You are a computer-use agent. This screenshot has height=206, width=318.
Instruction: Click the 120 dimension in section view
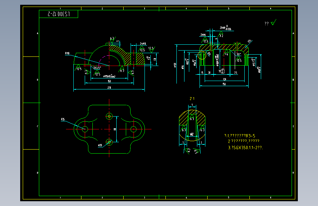coord(224,79)
